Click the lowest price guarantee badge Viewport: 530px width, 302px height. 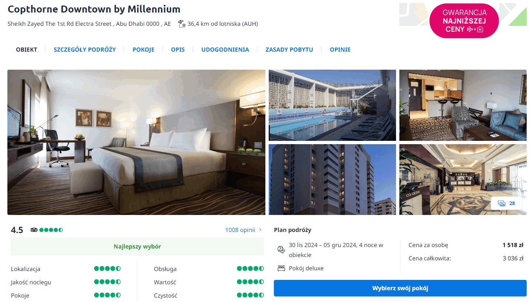(464, 21)
